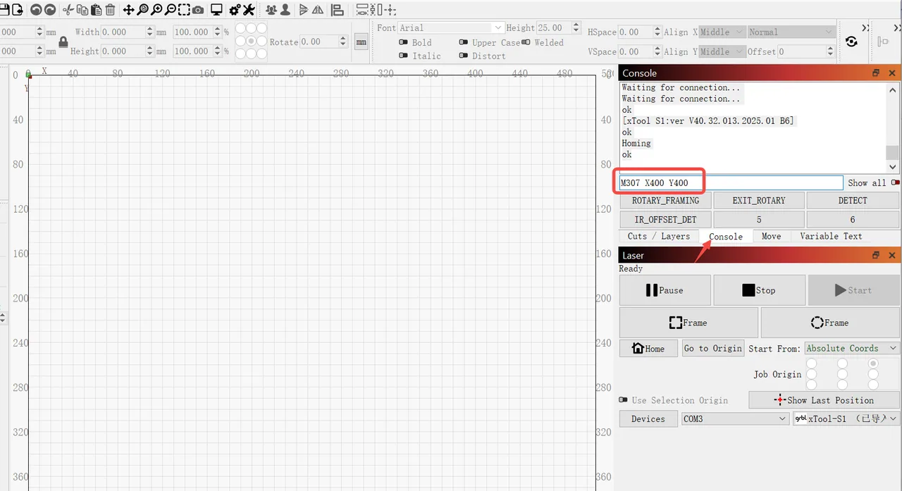Switch to the Move tab
The width and height of the screenshot is (902, 491).
[x=771, y=236]
